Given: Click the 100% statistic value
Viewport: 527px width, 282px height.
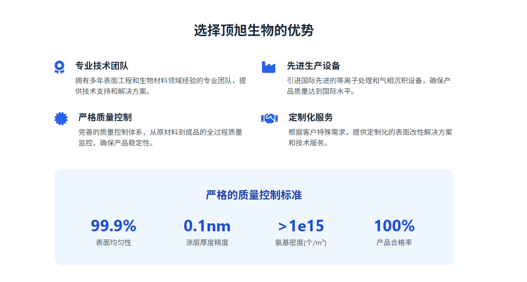Looking at the screenshot, I should point(394,226).
